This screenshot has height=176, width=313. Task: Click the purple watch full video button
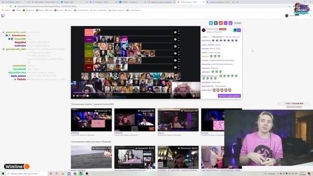point(229,96)
